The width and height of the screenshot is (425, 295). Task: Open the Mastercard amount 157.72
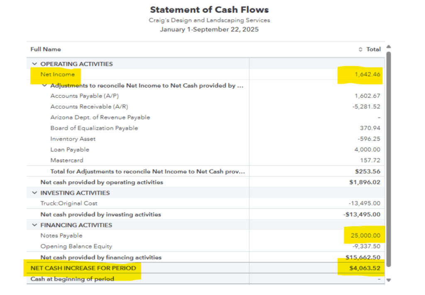pos(370,161)
